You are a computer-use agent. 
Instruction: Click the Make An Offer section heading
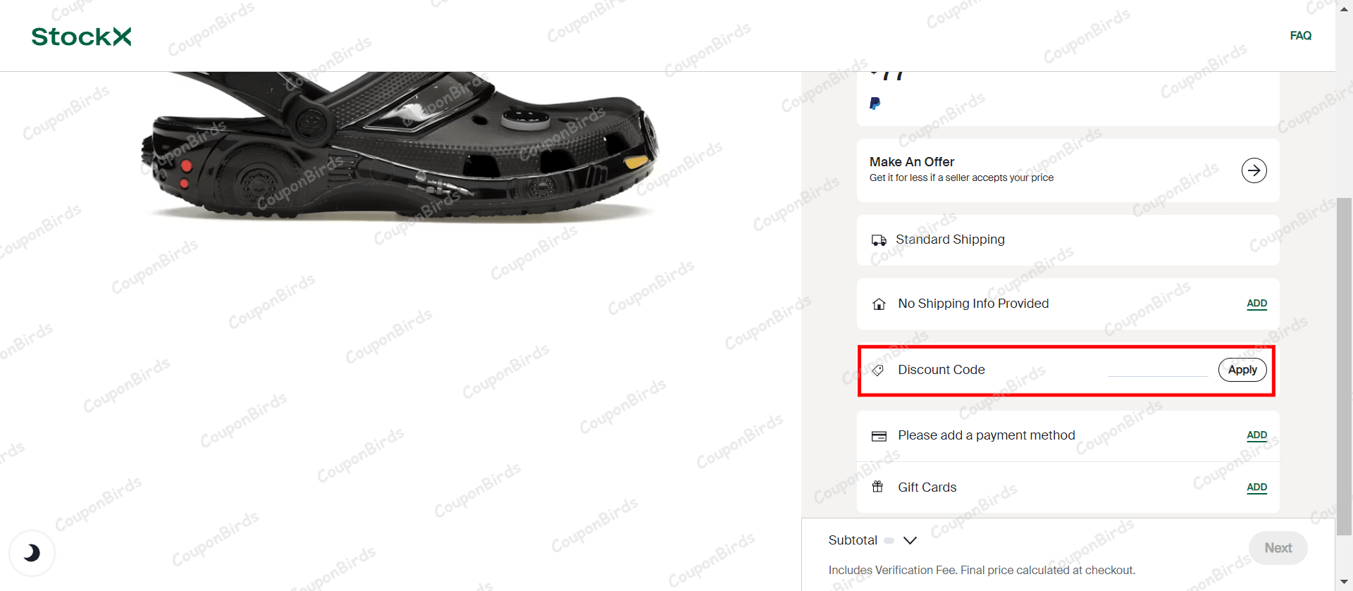tap(911, 162)
